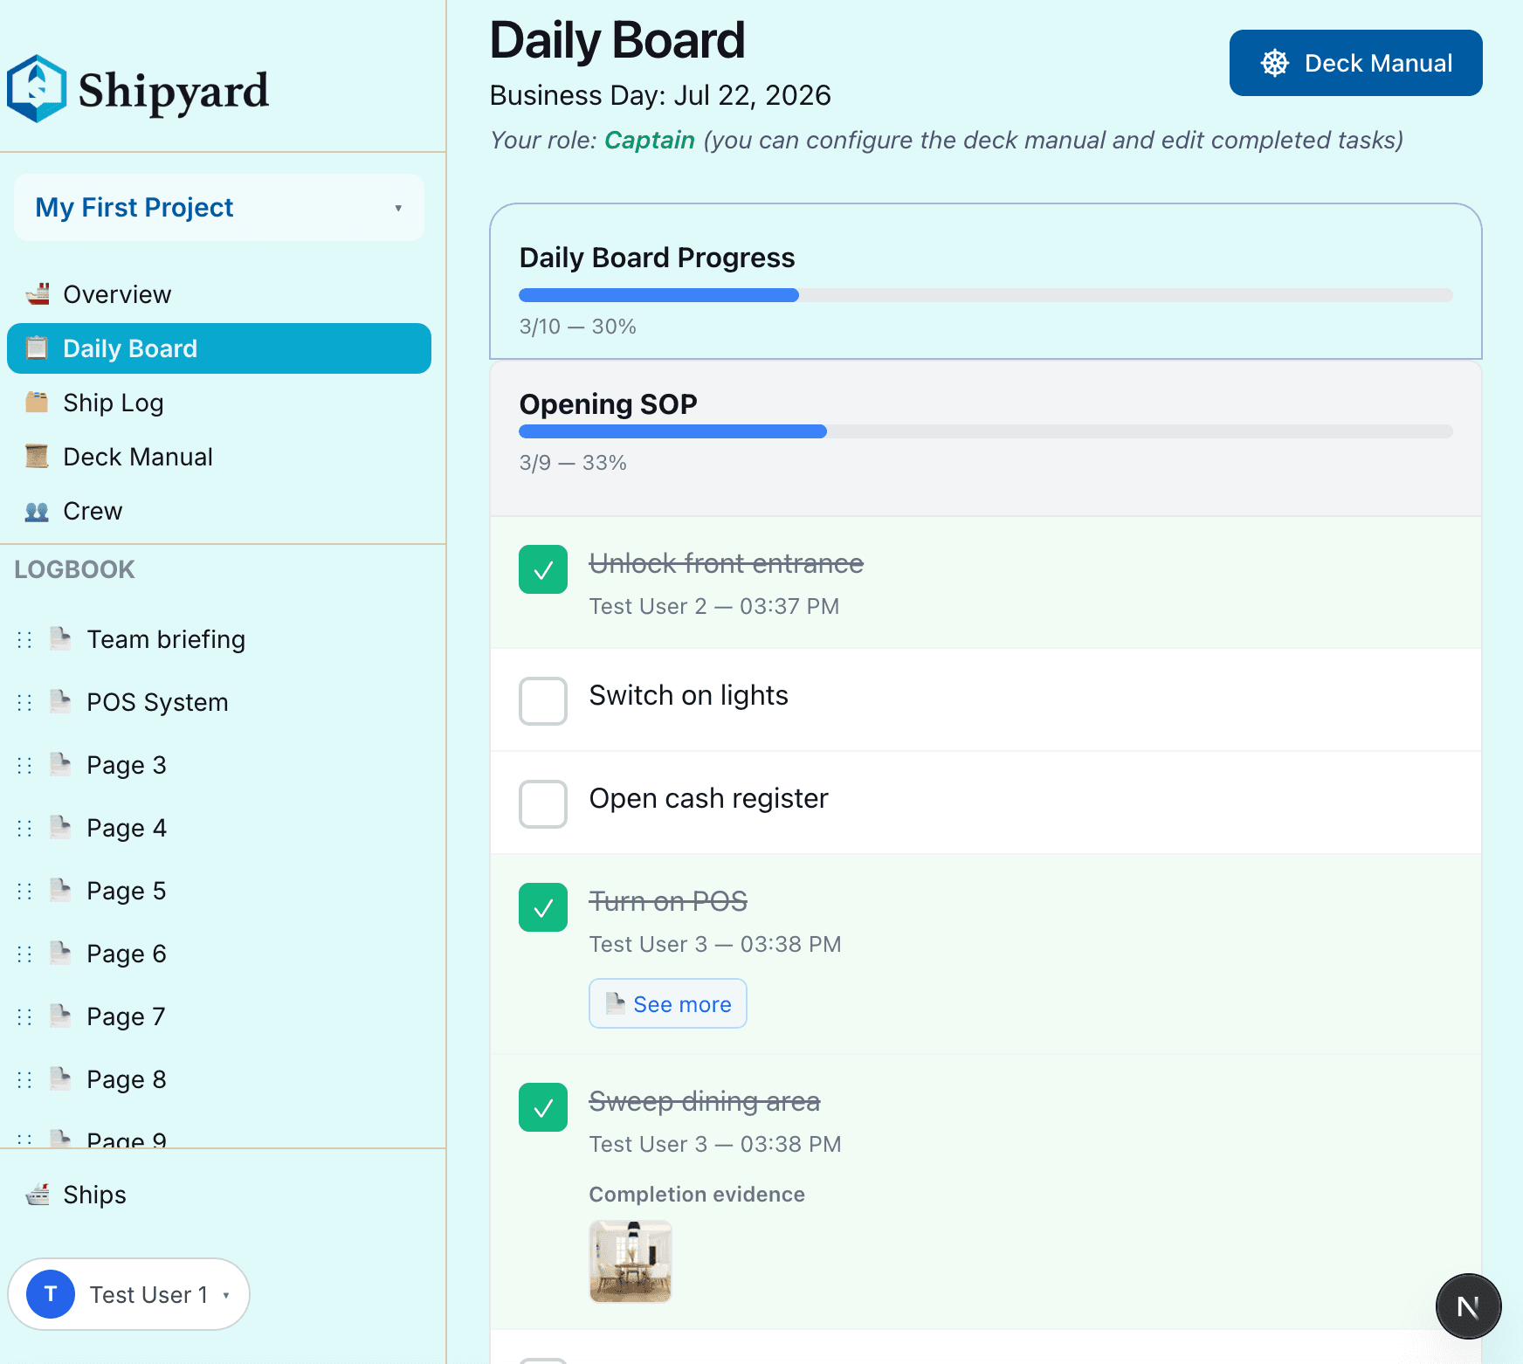Click the Team briefing page icon

60,638
